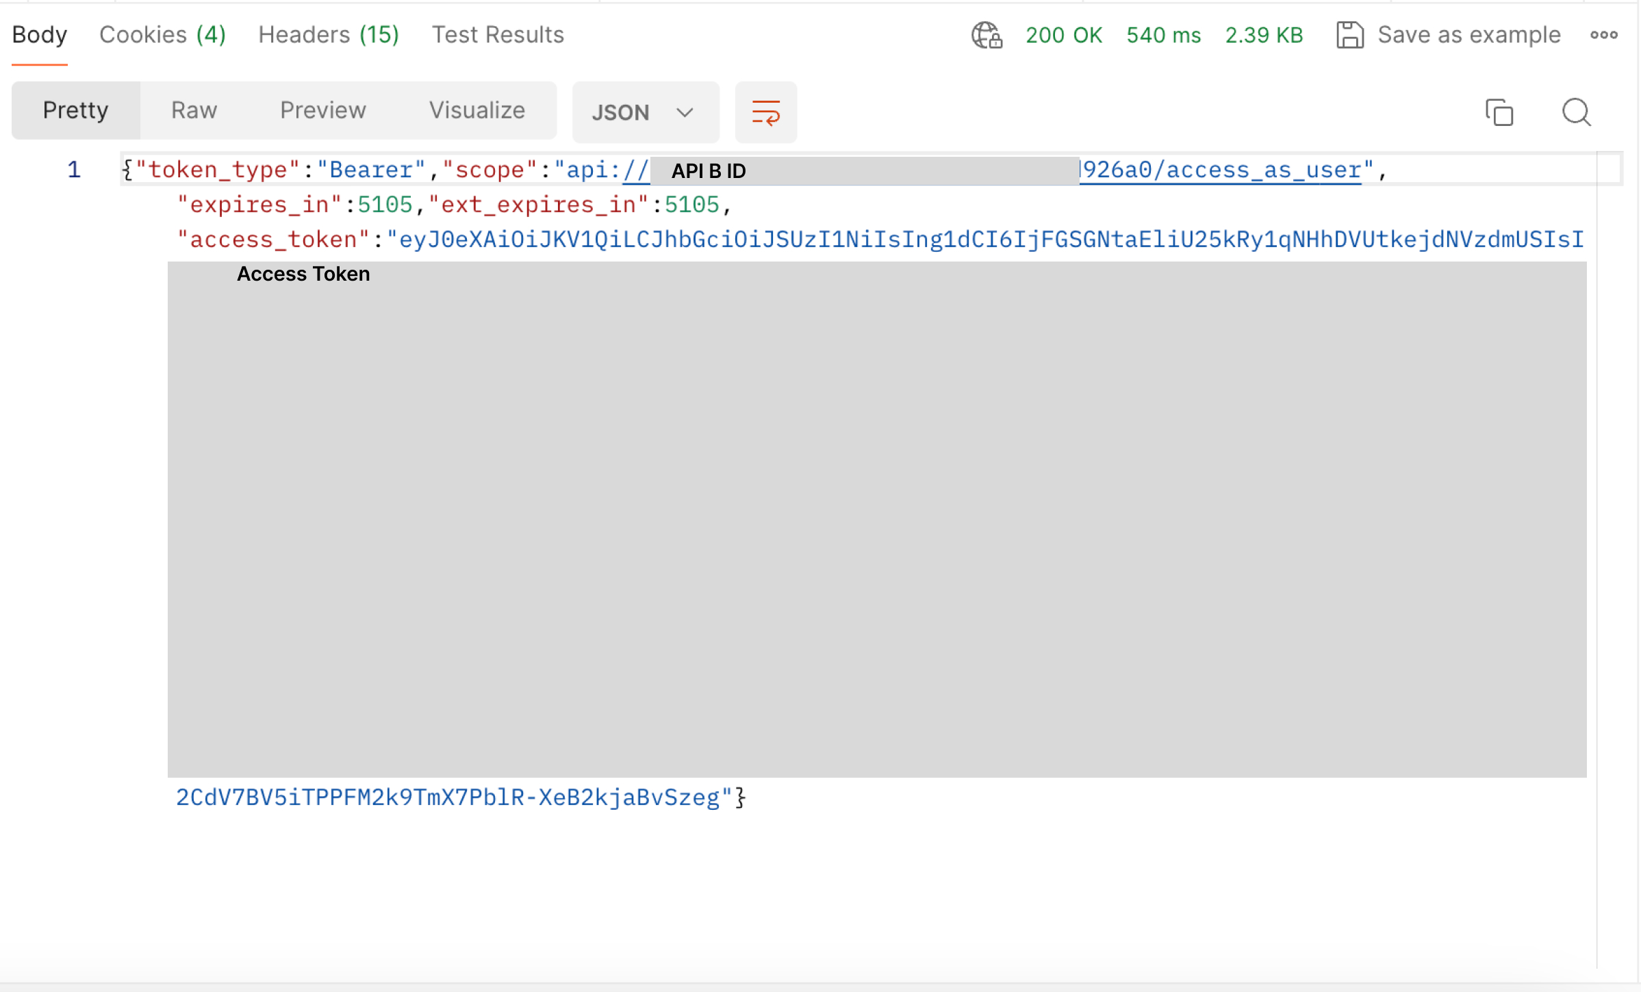Screen dimensions: 1641x992
Task: Click the JSON dropdown chevron arrow
Action: click(685, 112)
